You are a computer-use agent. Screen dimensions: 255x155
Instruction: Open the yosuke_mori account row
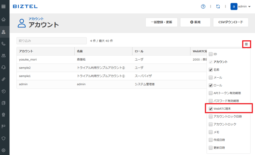click(112, 59)
